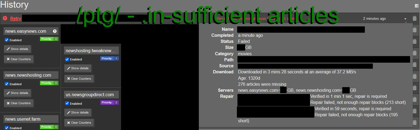The image size is (420, 130).
Task: Clear Counters for us.newsgroupdirect.com
Action: click(79, 123)
